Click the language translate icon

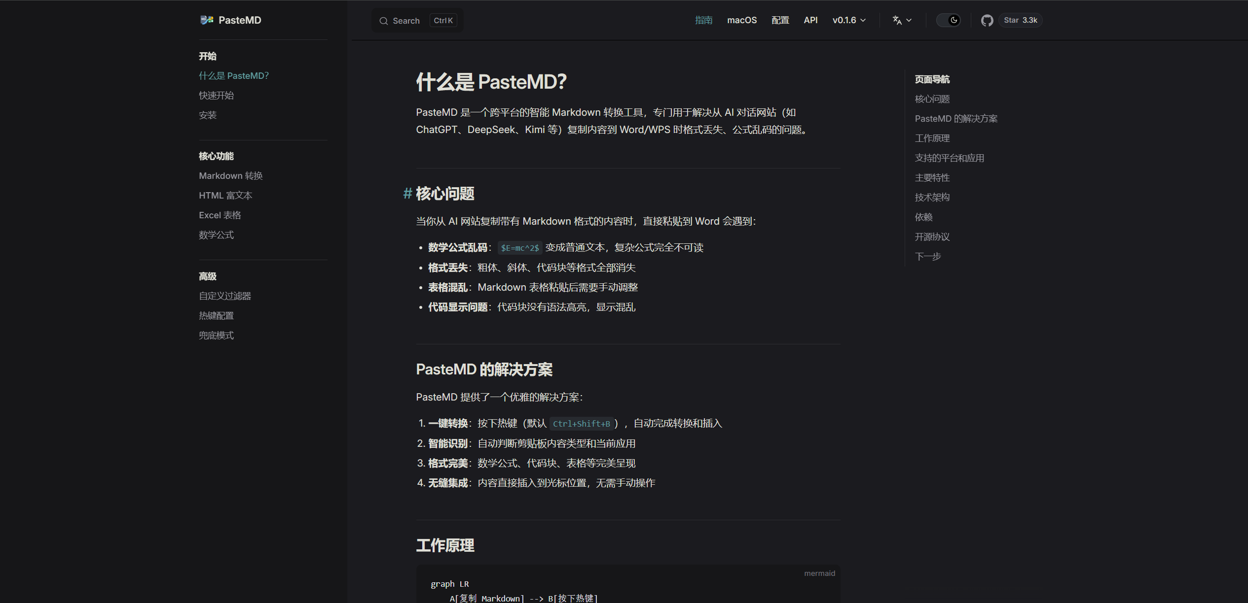point(897,20)
